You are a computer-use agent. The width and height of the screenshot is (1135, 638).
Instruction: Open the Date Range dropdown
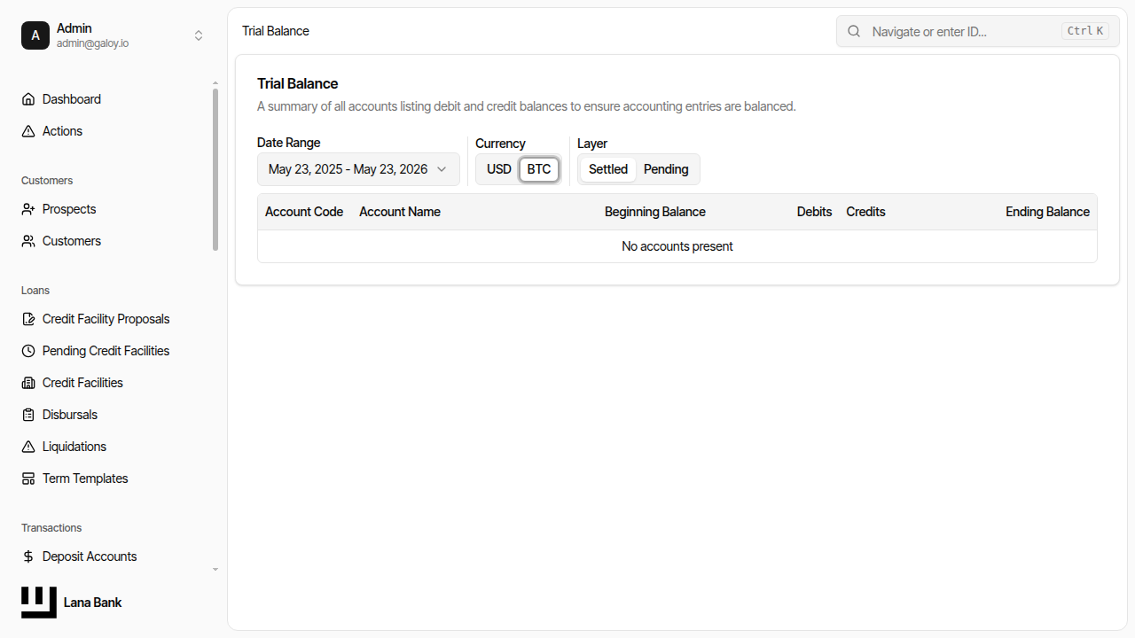pos(358,169)
